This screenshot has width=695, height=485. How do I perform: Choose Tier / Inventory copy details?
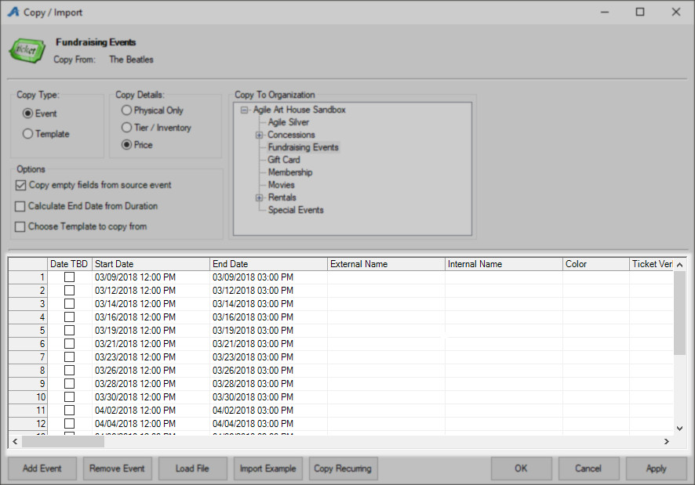click(x=127, y=128)
